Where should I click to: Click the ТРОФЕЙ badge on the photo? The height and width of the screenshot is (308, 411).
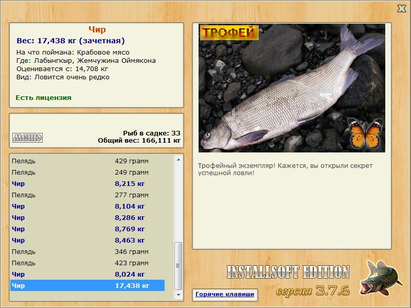(x=229, y=32)
